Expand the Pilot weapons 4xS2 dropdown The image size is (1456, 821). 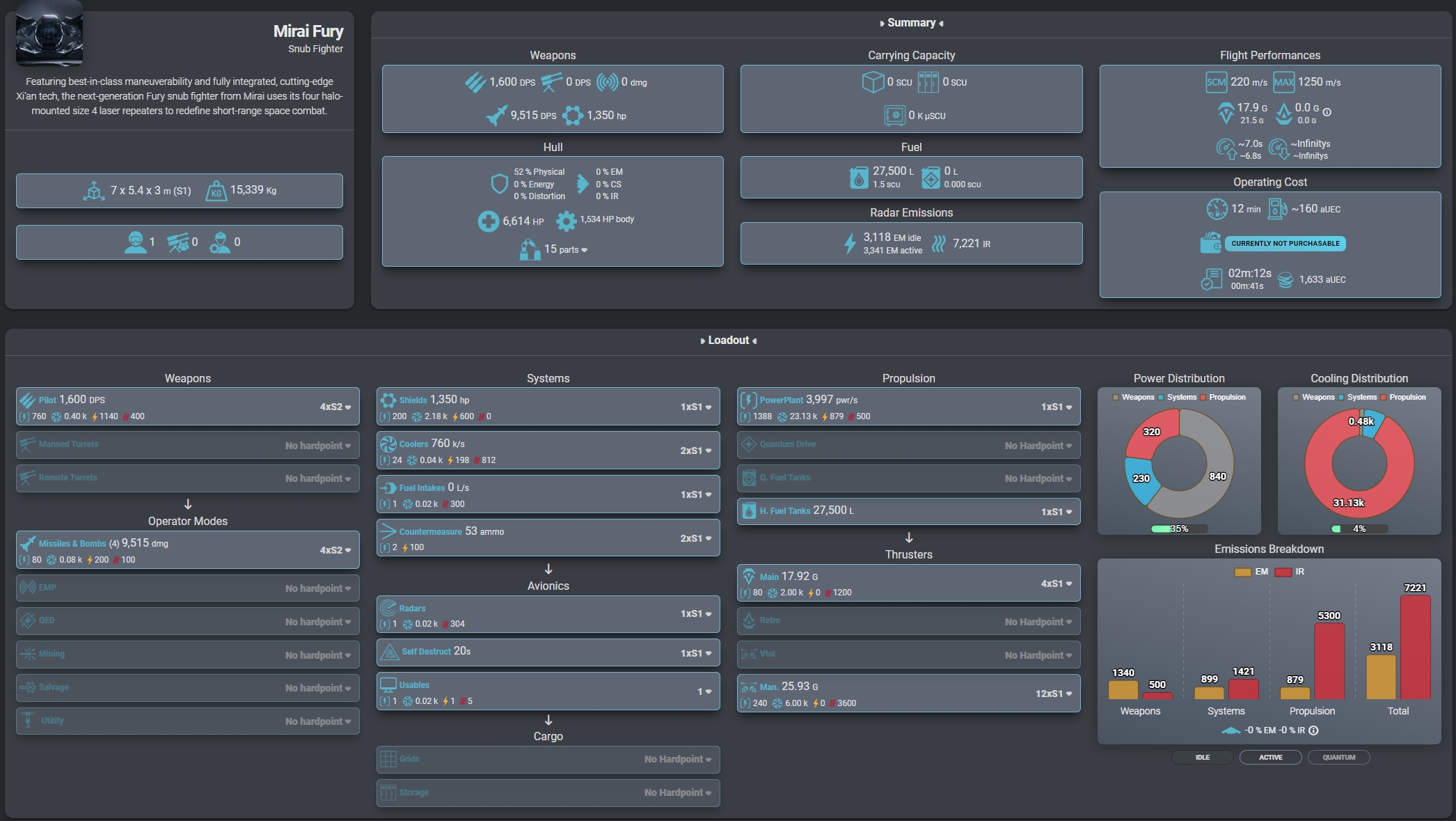point(335,407)
